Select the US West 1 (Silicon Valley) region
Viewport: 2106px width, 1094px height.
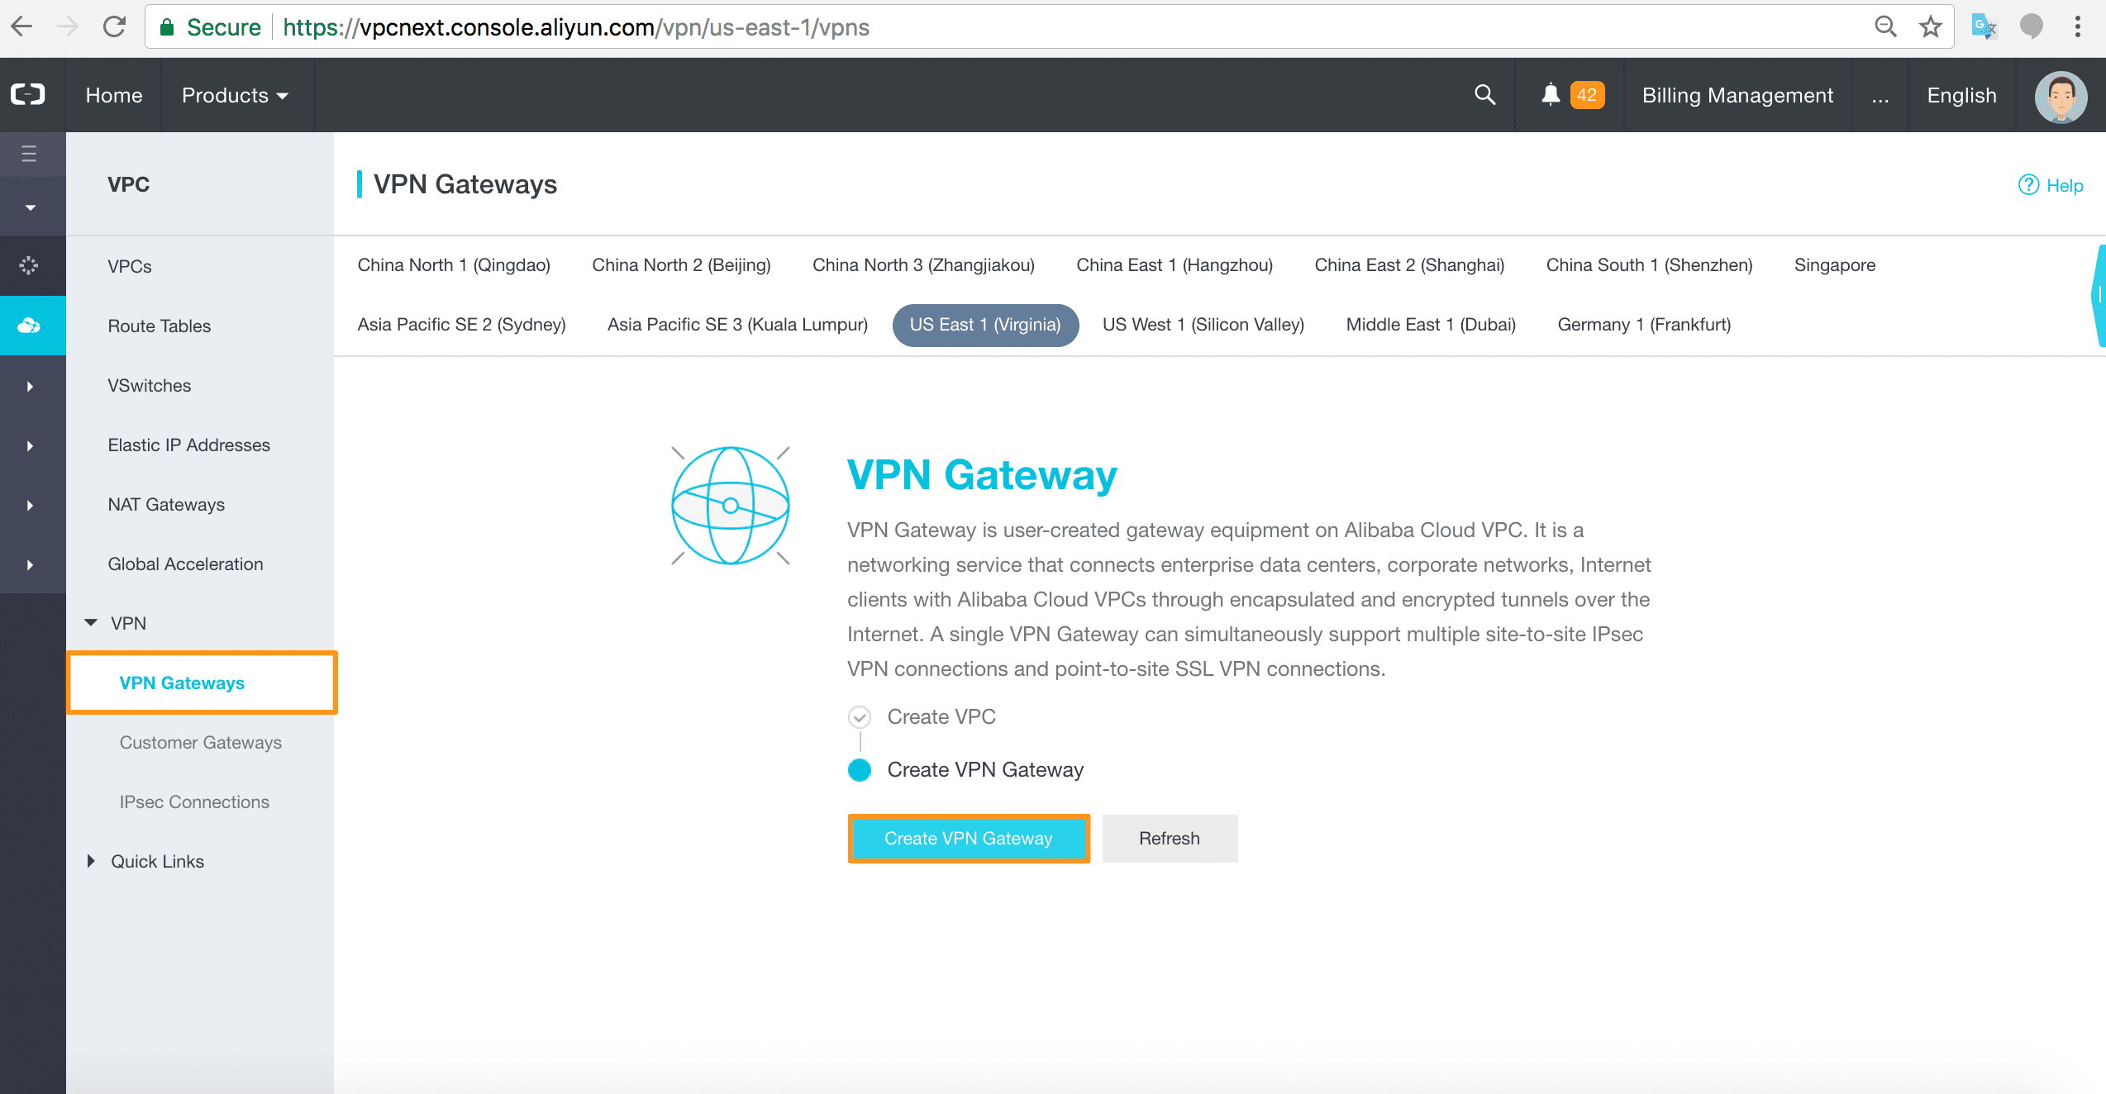1203,325
